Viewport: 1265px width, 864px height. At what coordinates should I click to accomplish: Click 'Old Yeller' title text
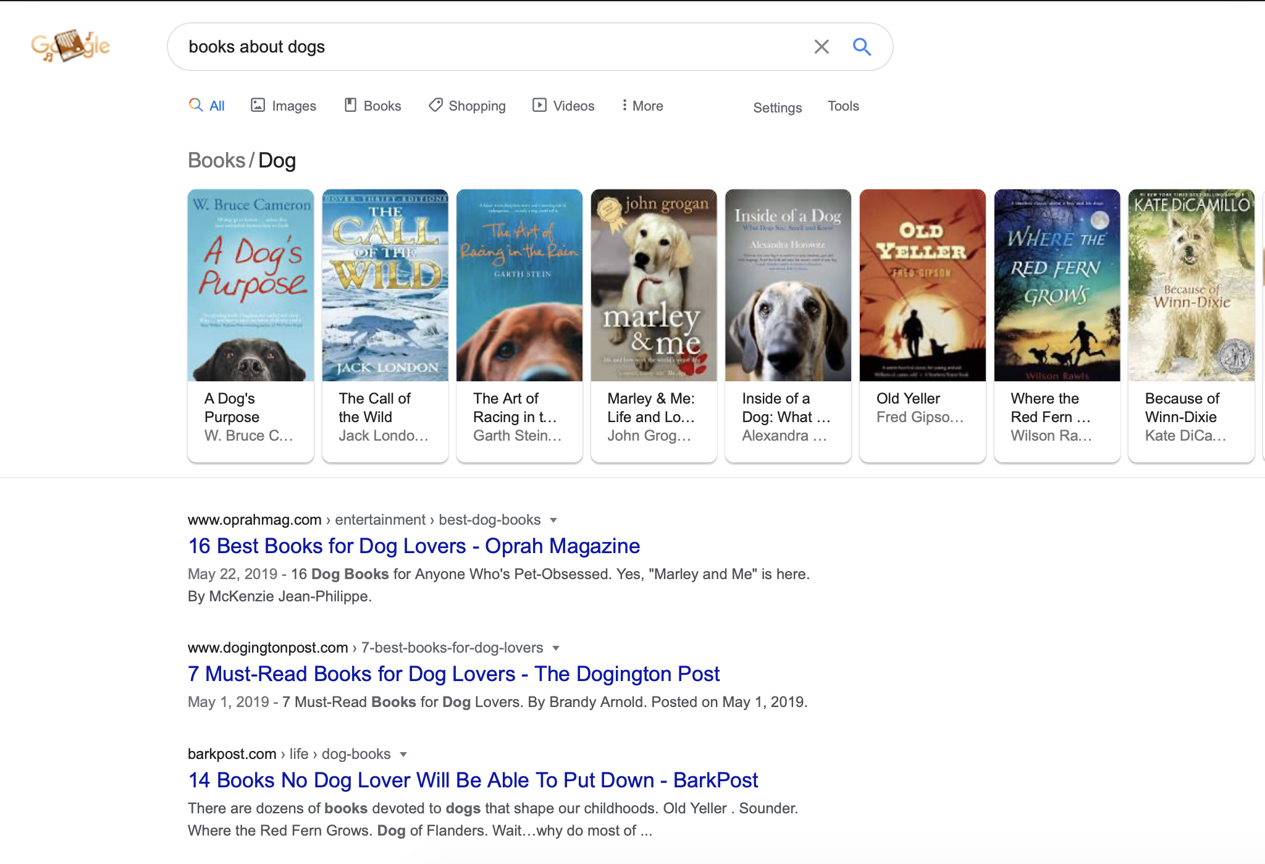[908, 399]
